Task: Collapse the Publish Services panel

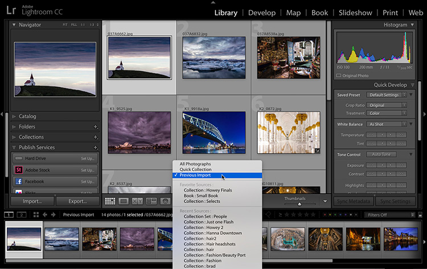Action: tap(14, 147)
